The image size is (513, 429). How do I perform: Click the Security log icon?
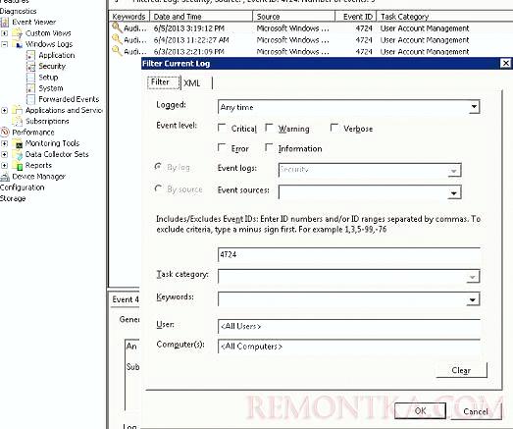(30, 66)
